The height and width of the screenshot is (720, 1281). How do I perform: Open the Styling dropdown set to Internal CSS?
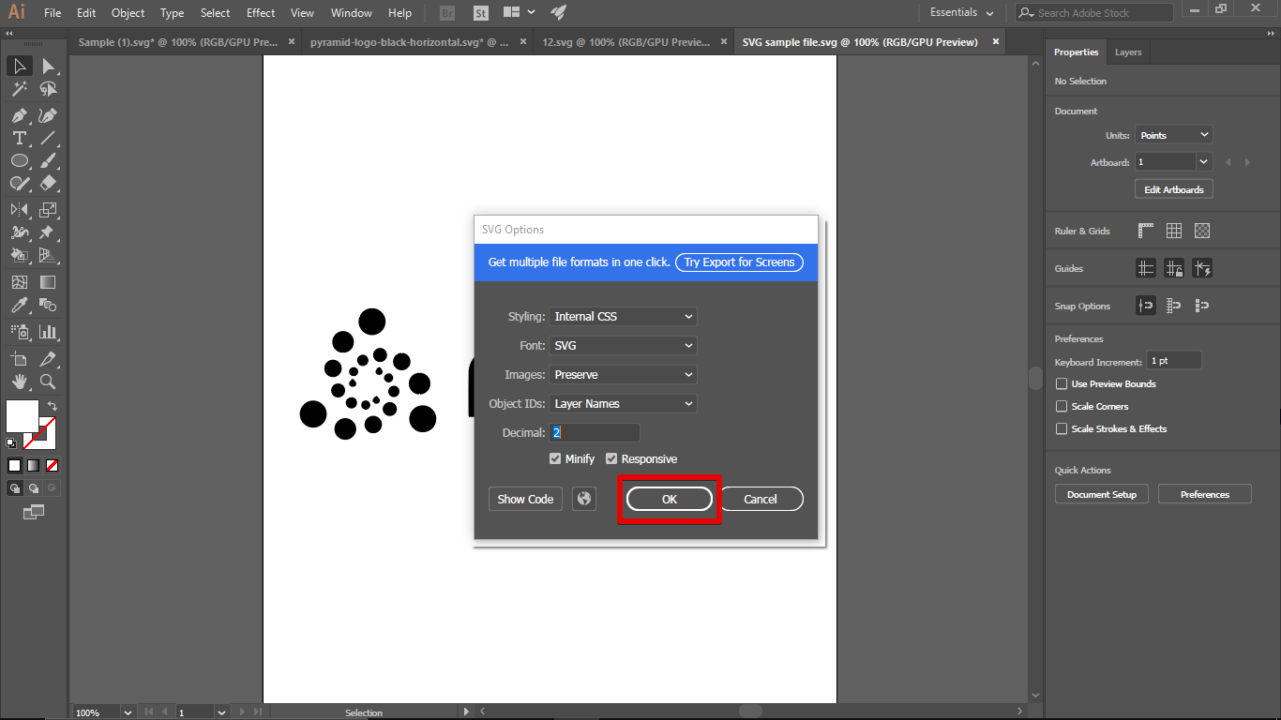point(623,317)
